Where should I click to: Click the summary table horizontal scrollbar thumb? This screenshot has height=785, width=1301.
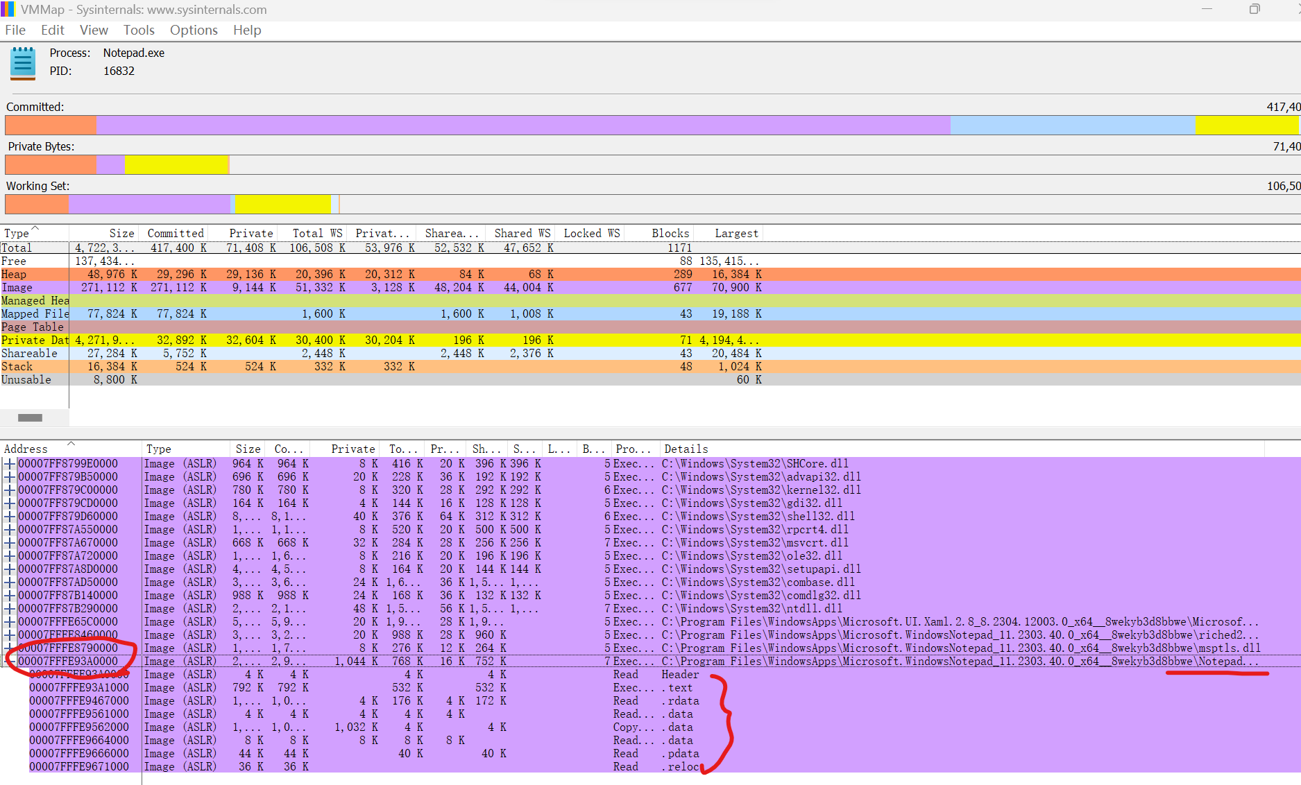(x=30, y=417)
